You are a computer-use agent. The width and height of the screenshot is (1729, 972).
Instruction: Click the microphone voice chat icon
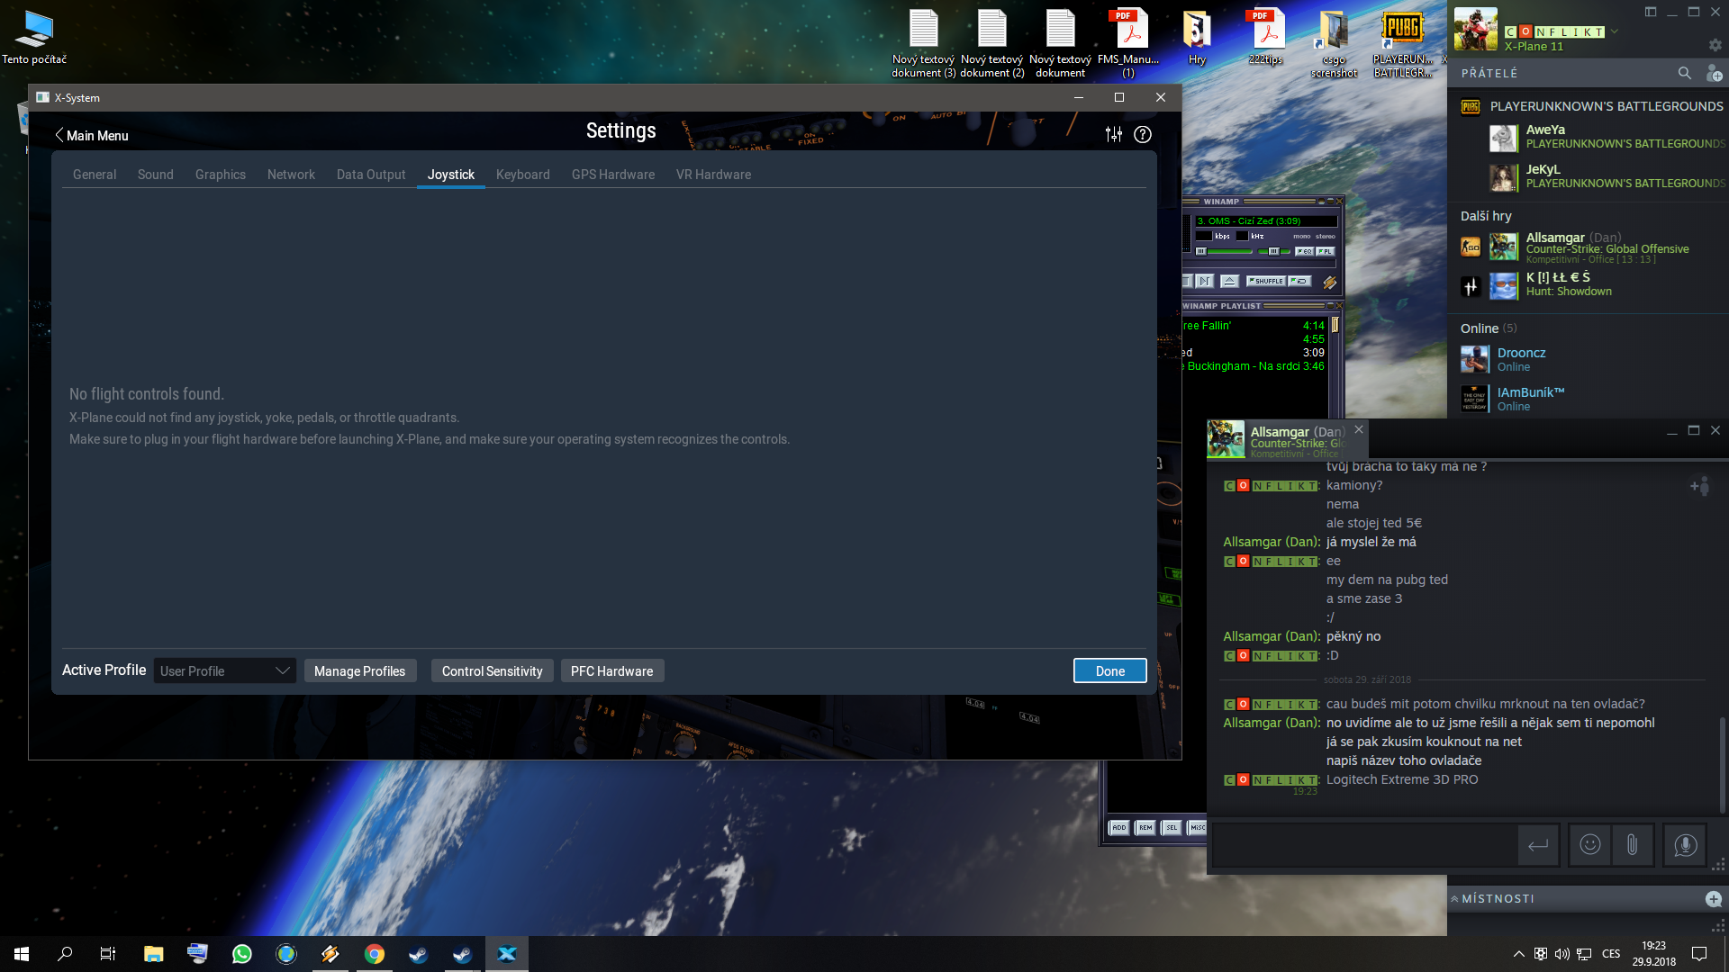click(x=1685, y=844)
